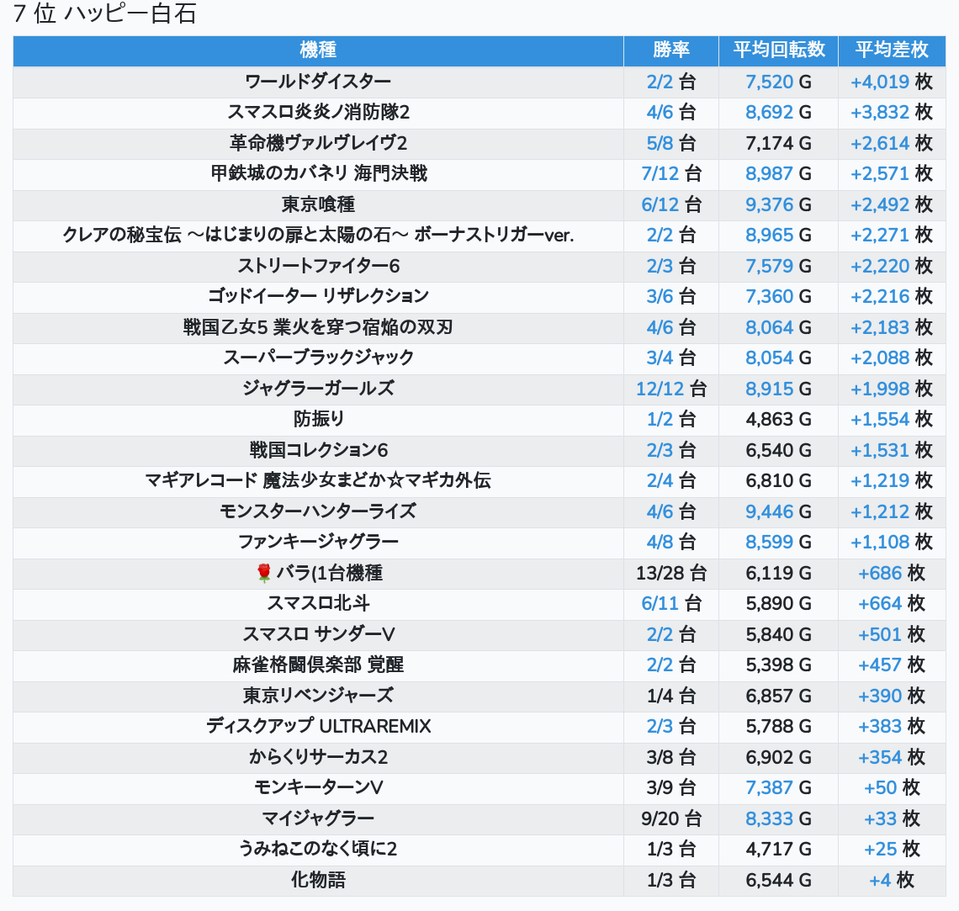Click the スーパーブラックジャック machine name
Image resolution: width=959 pixels, height=911 pixels.
click(x=318, y=358)
